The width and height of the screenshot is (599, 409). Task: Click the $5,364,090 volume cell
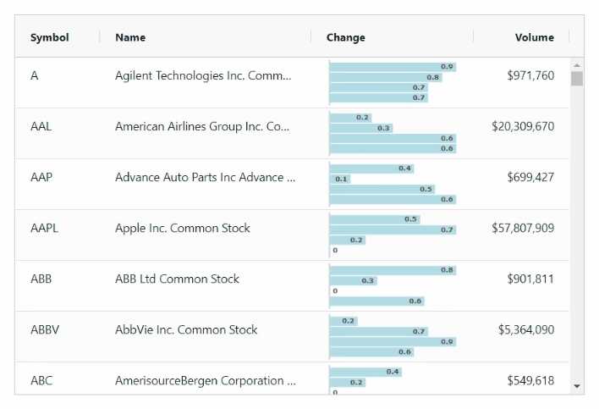526,329
